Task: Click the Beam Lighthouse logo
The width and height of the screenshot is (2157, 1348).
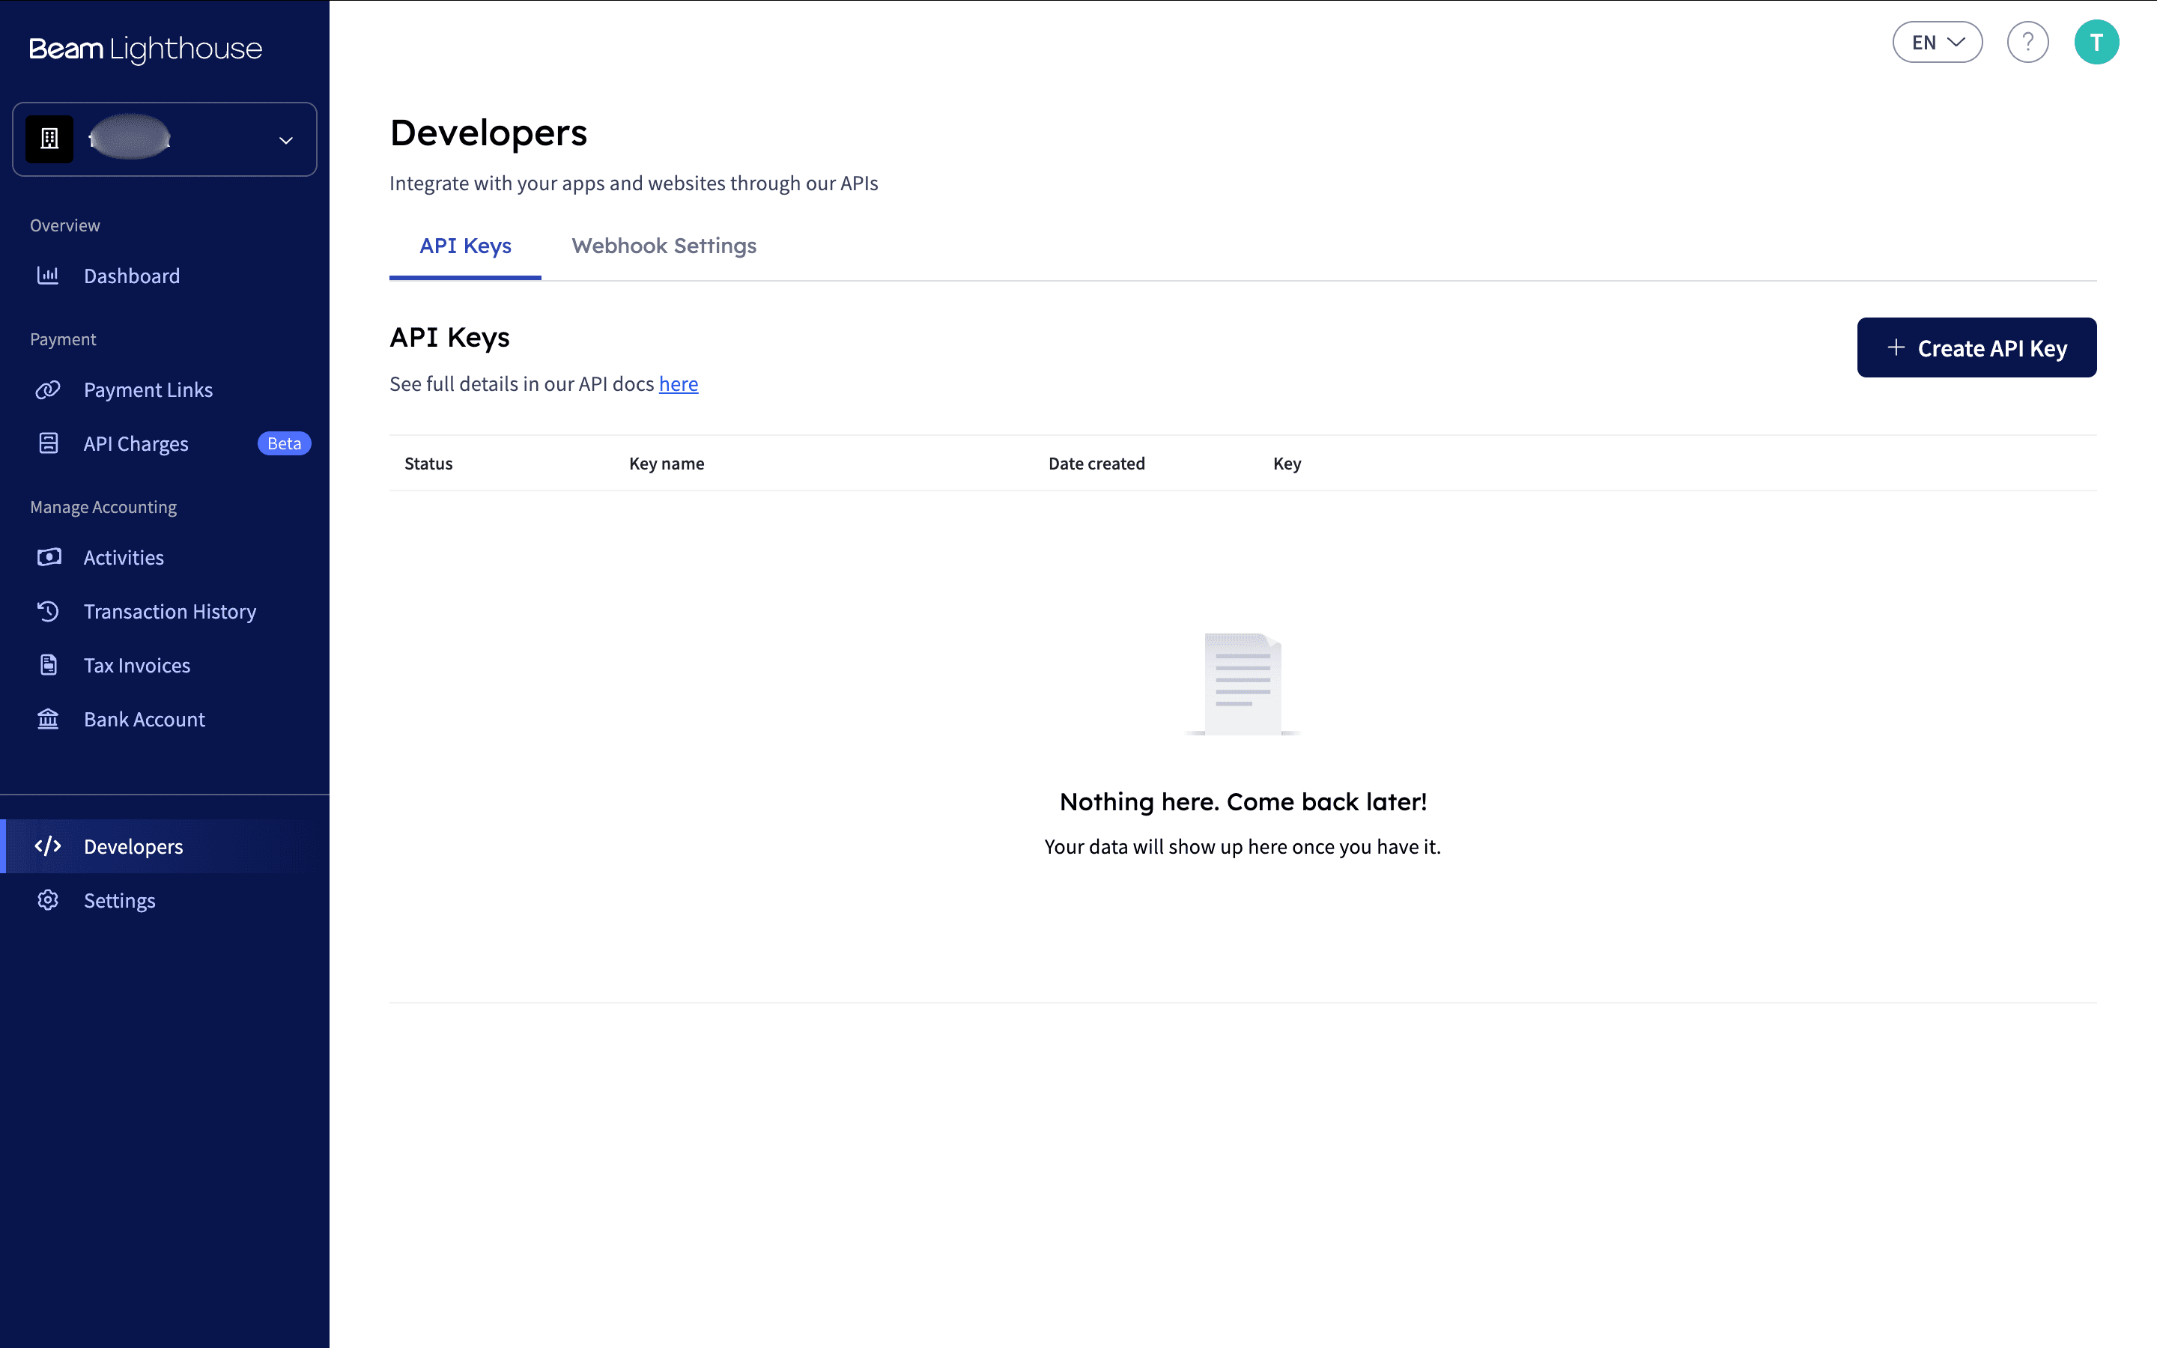Action: 146,49
